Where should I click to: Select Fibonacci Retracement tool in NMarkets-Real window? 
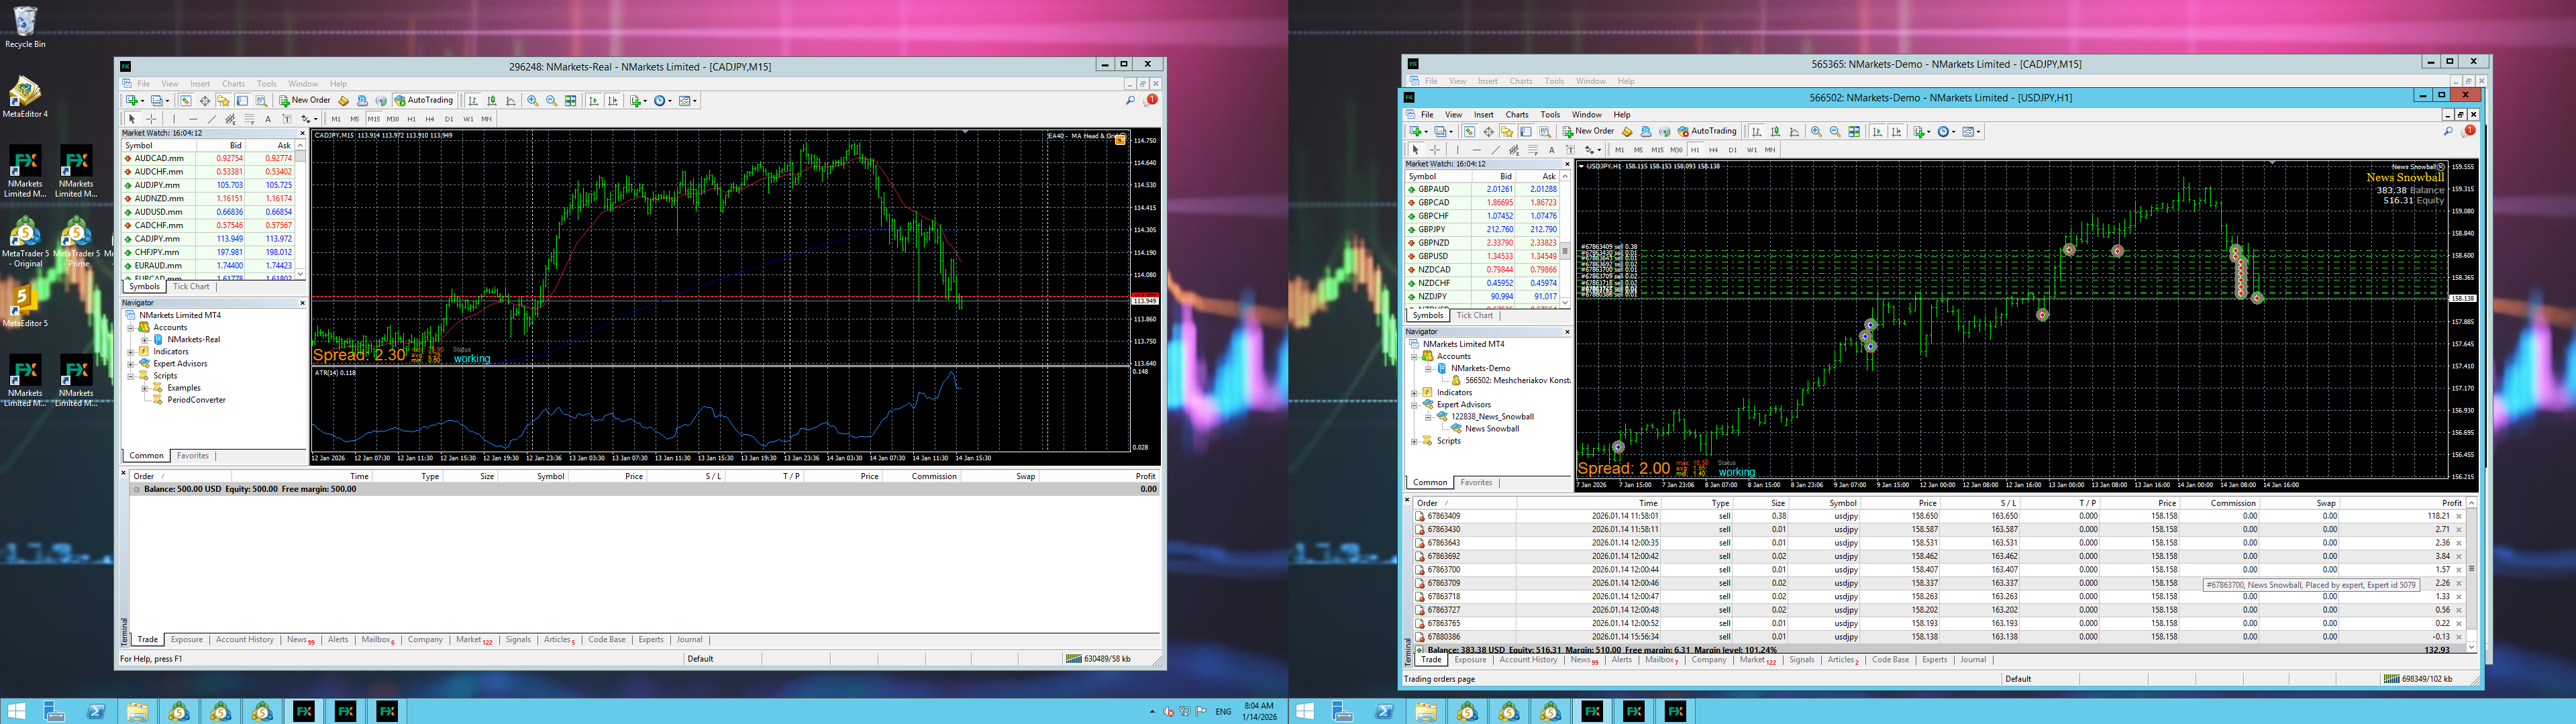pyautogui.click(x=249, y=119)
